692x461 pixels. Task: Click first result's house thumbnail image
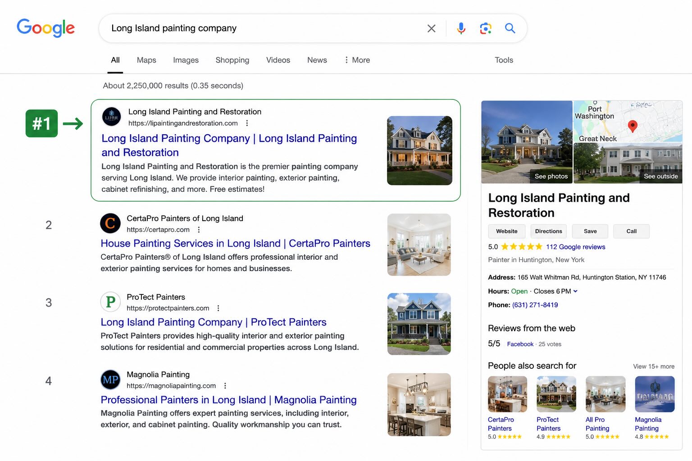click(419, 150)
